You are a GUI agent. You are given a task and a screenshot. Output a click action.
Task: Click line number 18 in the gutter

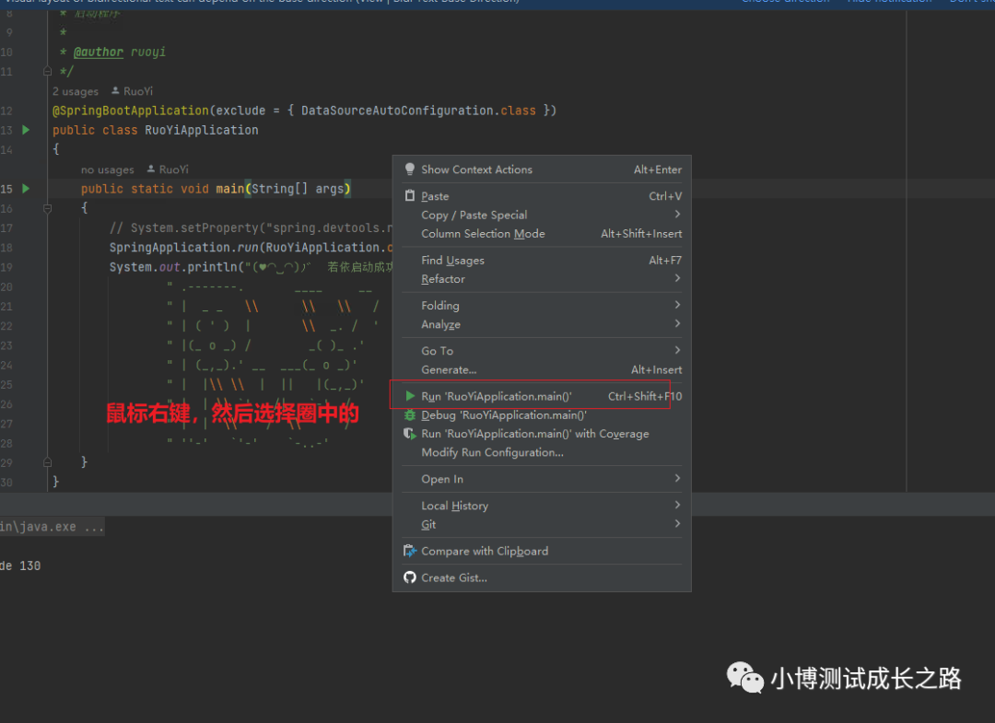coord(6,248)
